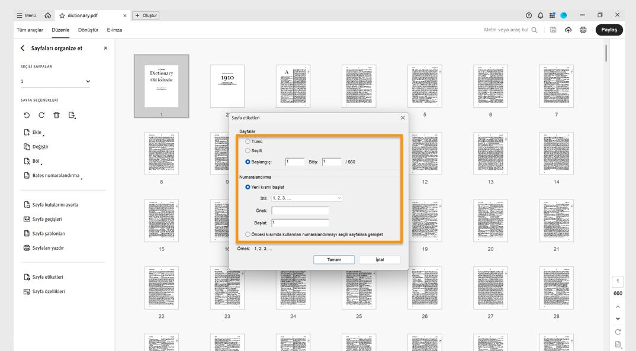The height and width of the screenshot is (351, 636).
Task: Click the Başlangıç page number field
Action: point(295,162)
